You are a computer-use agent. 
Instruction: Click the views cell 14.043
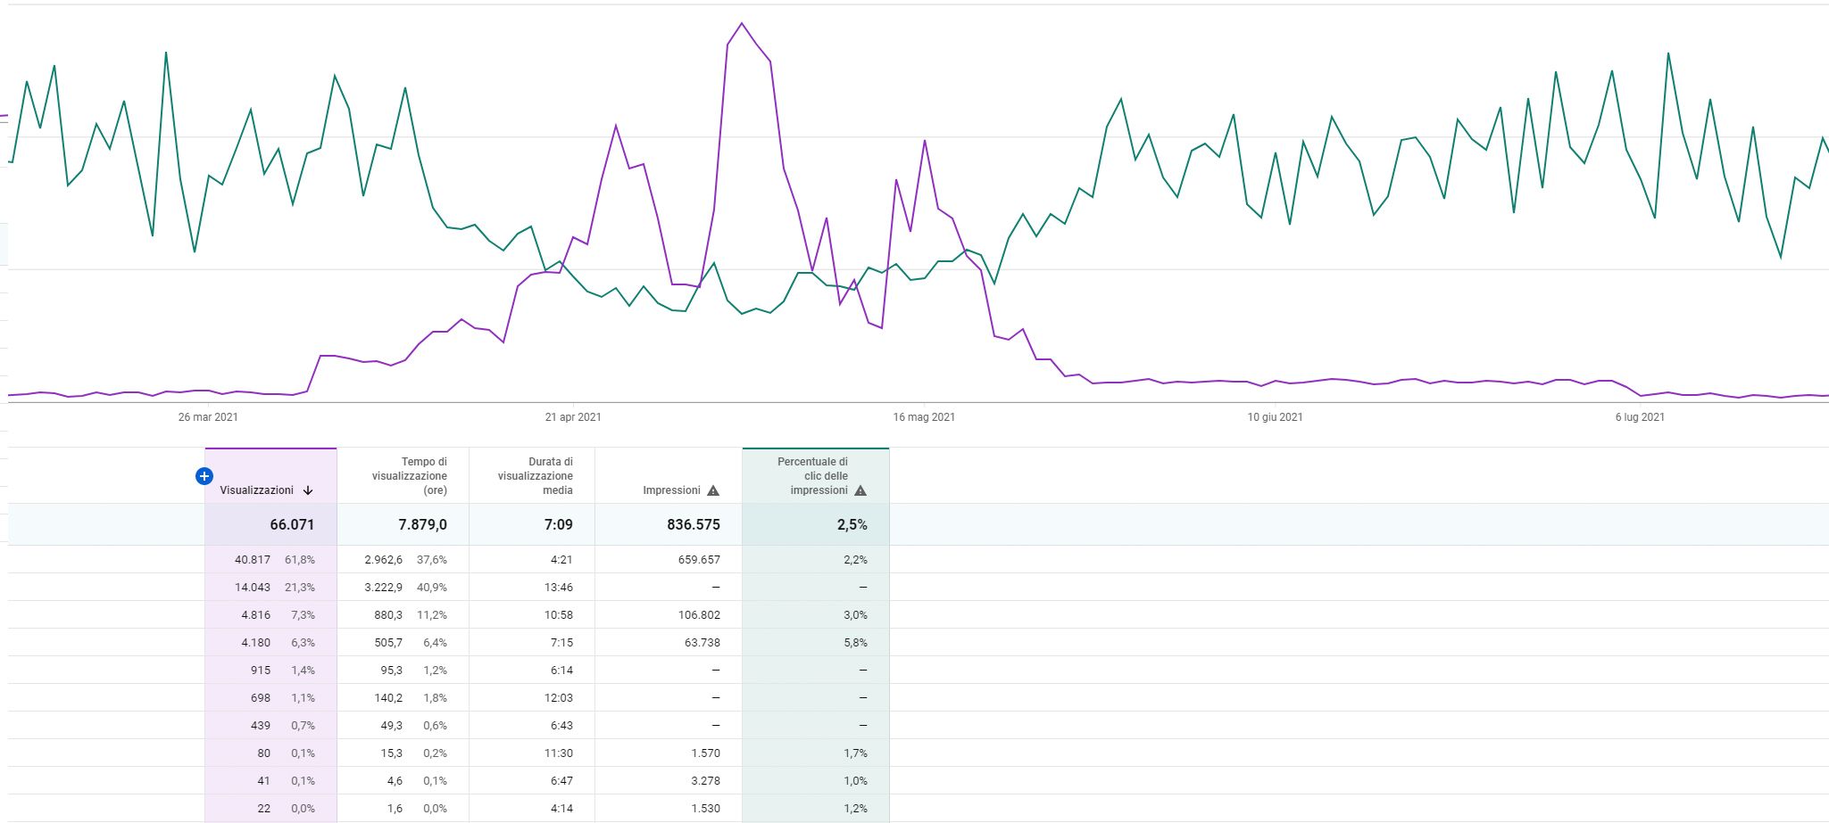(253, 587)
